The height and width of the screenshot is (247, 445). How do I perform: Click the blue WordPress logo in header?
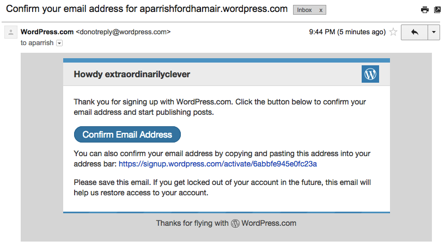(x=370, y=74)
